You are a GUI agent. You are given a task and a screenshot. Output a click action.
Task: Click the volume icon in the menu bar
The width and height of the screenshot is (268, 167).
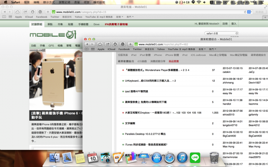click(205, 2)
